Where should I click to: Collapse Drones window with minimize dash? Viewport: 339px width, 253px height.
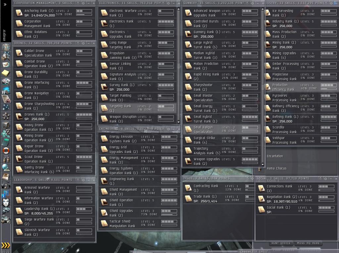(x=88, y=43)
